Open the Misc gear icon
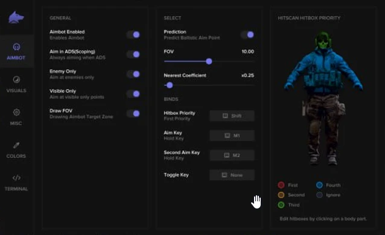 pyautogui.click(x=16, y=112)
